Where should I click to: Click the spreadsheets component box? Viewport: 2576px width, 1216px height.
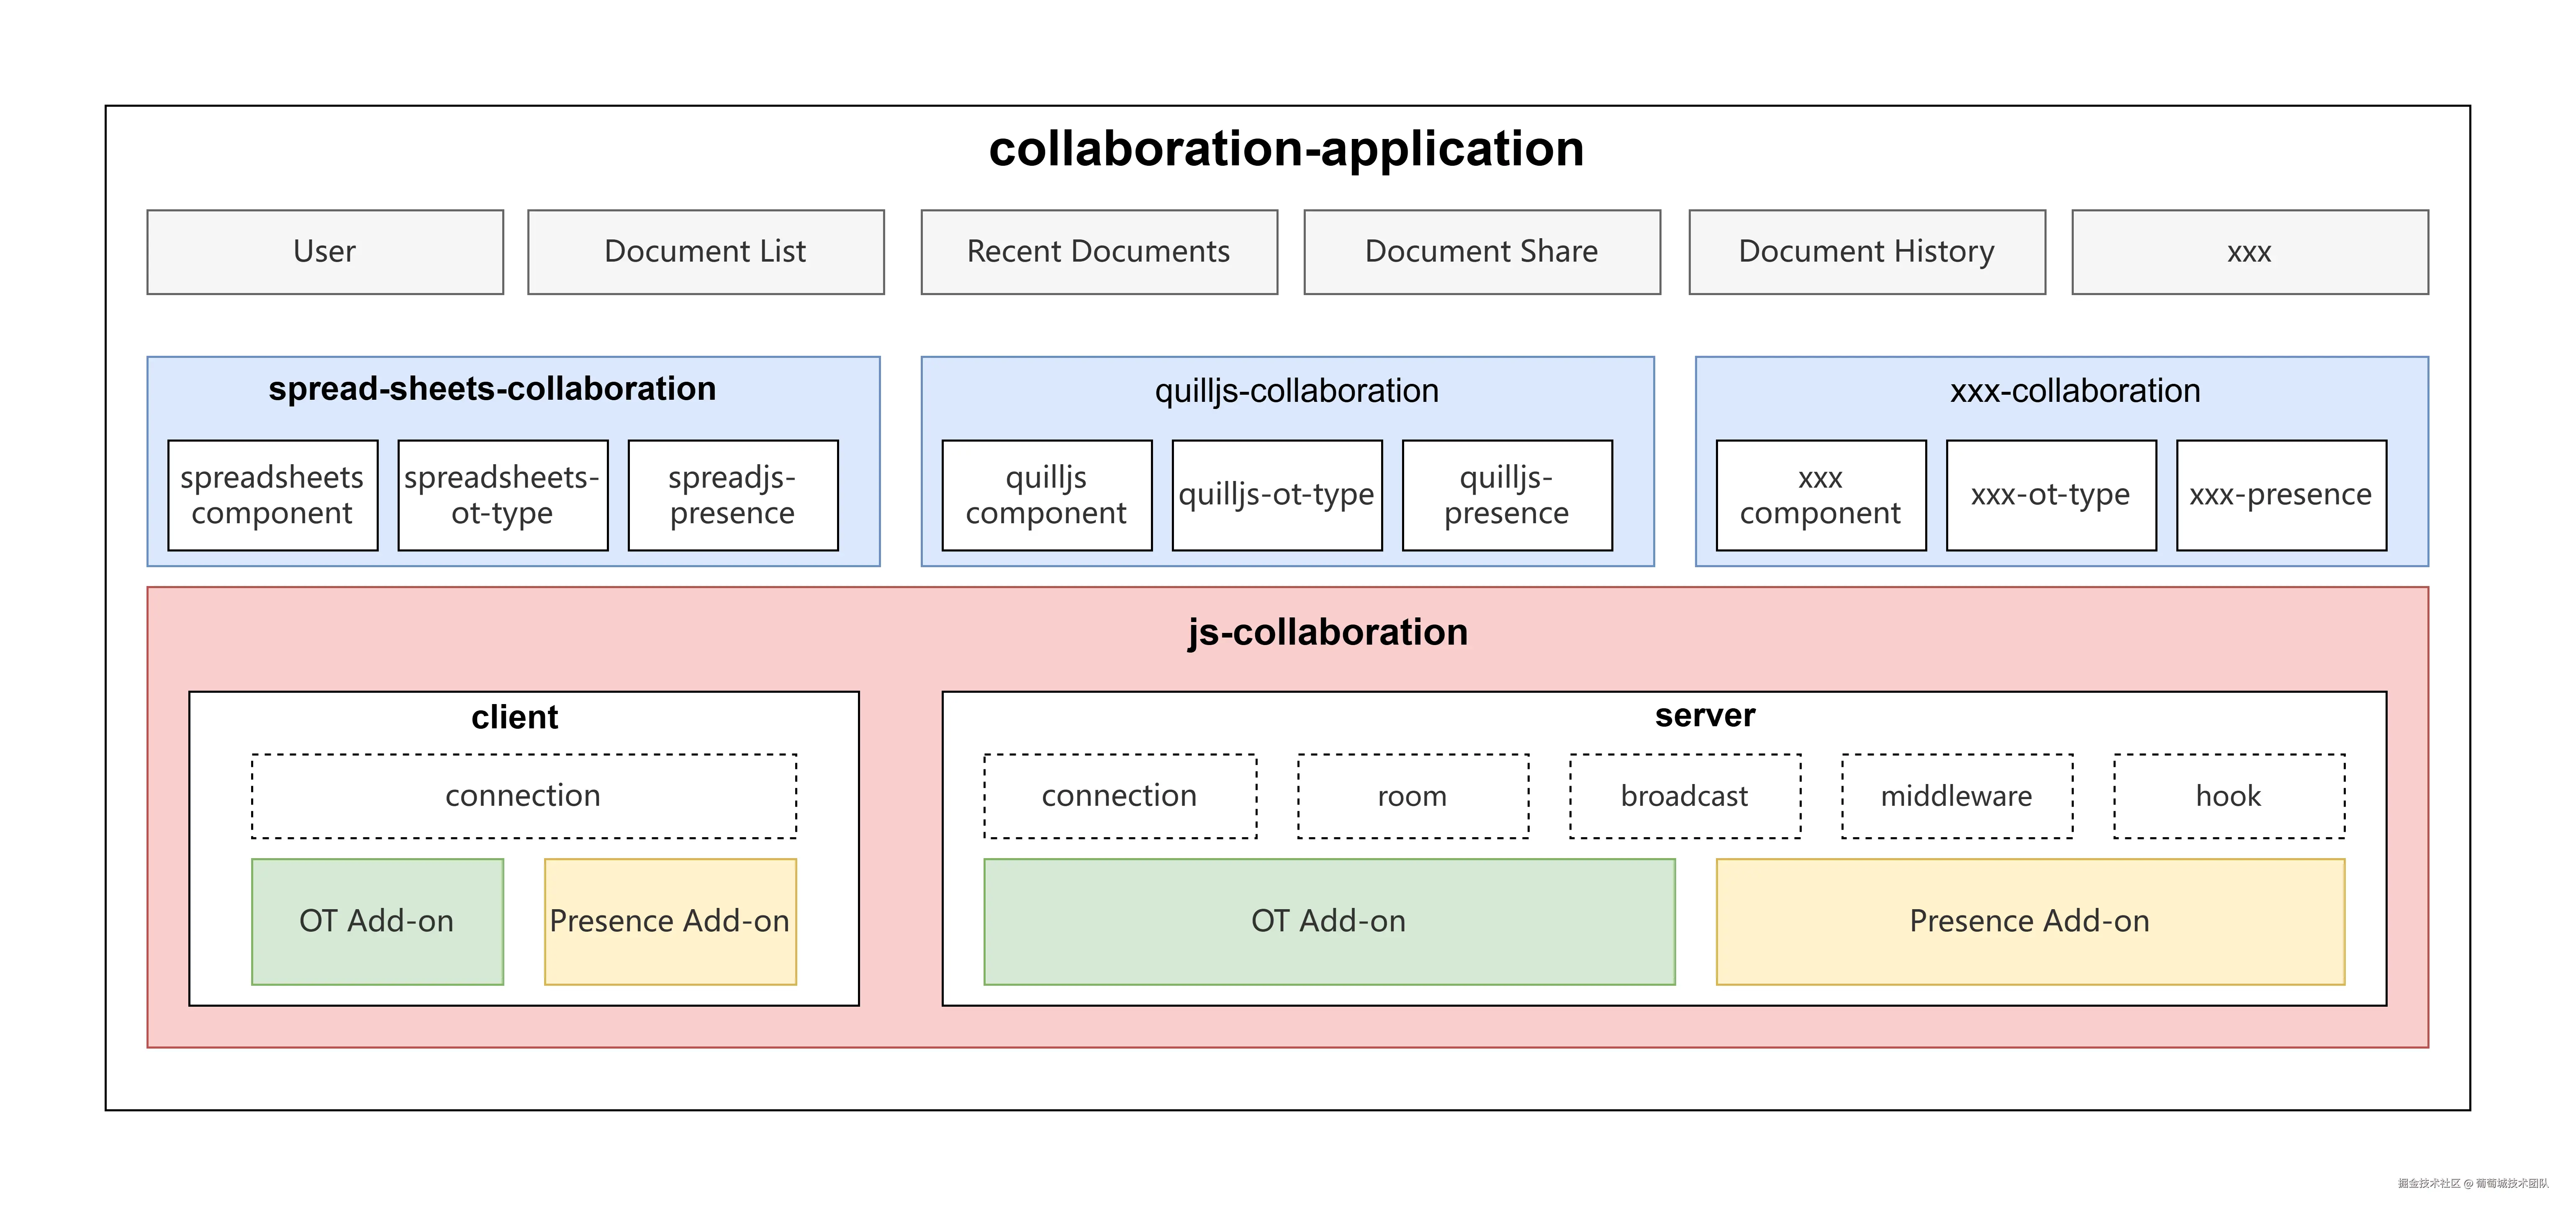tap(273, 495)
